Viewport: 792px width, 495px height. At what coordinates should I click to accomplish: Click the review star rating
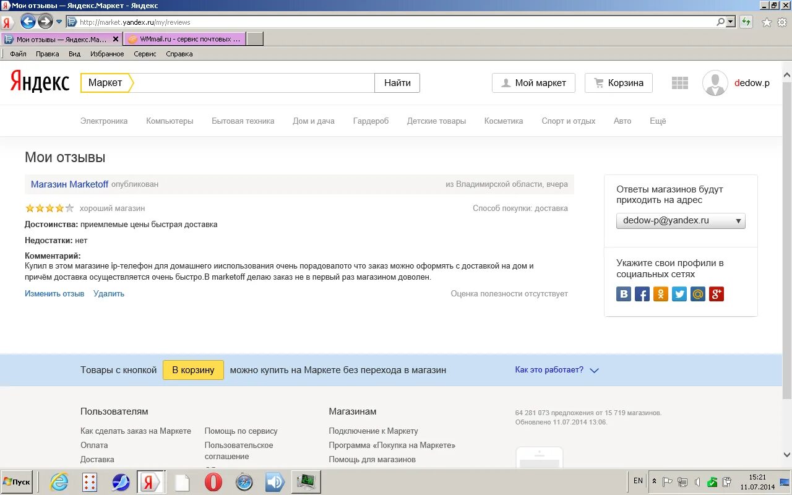(x=49, y=209)
